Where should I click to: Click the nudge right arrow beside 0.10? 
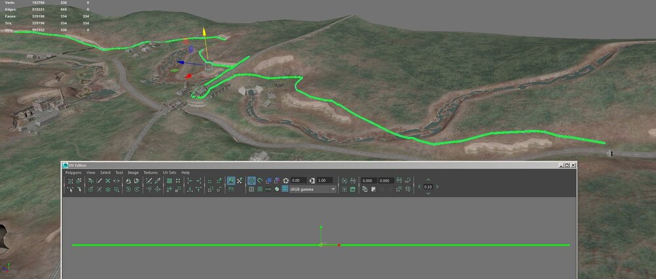click(x=437, y=187)
